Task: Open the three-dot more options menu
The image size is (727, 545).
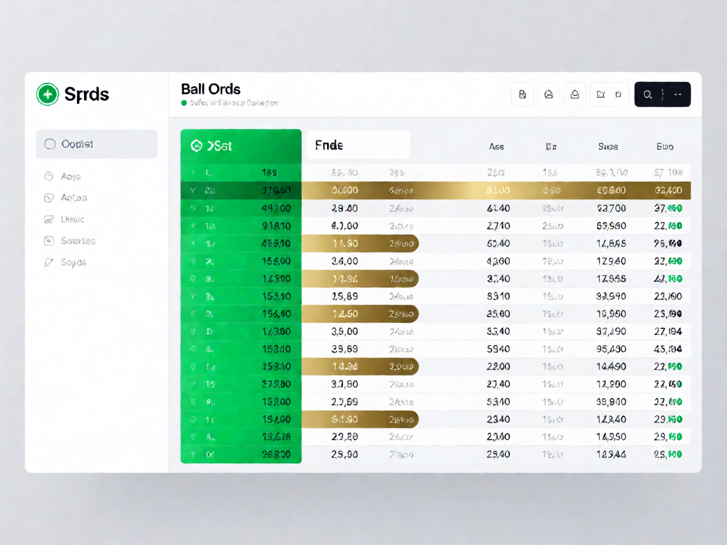Action: click(x=678, y=95)
